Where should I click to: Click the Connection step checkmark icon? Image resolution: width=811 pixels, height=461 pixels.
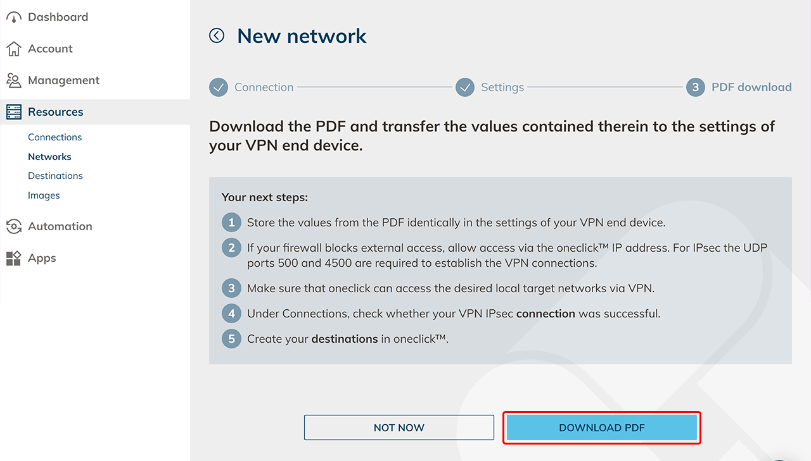(219, 87)
